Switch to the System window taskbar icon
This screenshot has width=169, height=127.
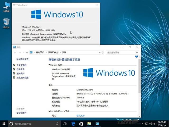click(97, 124)
